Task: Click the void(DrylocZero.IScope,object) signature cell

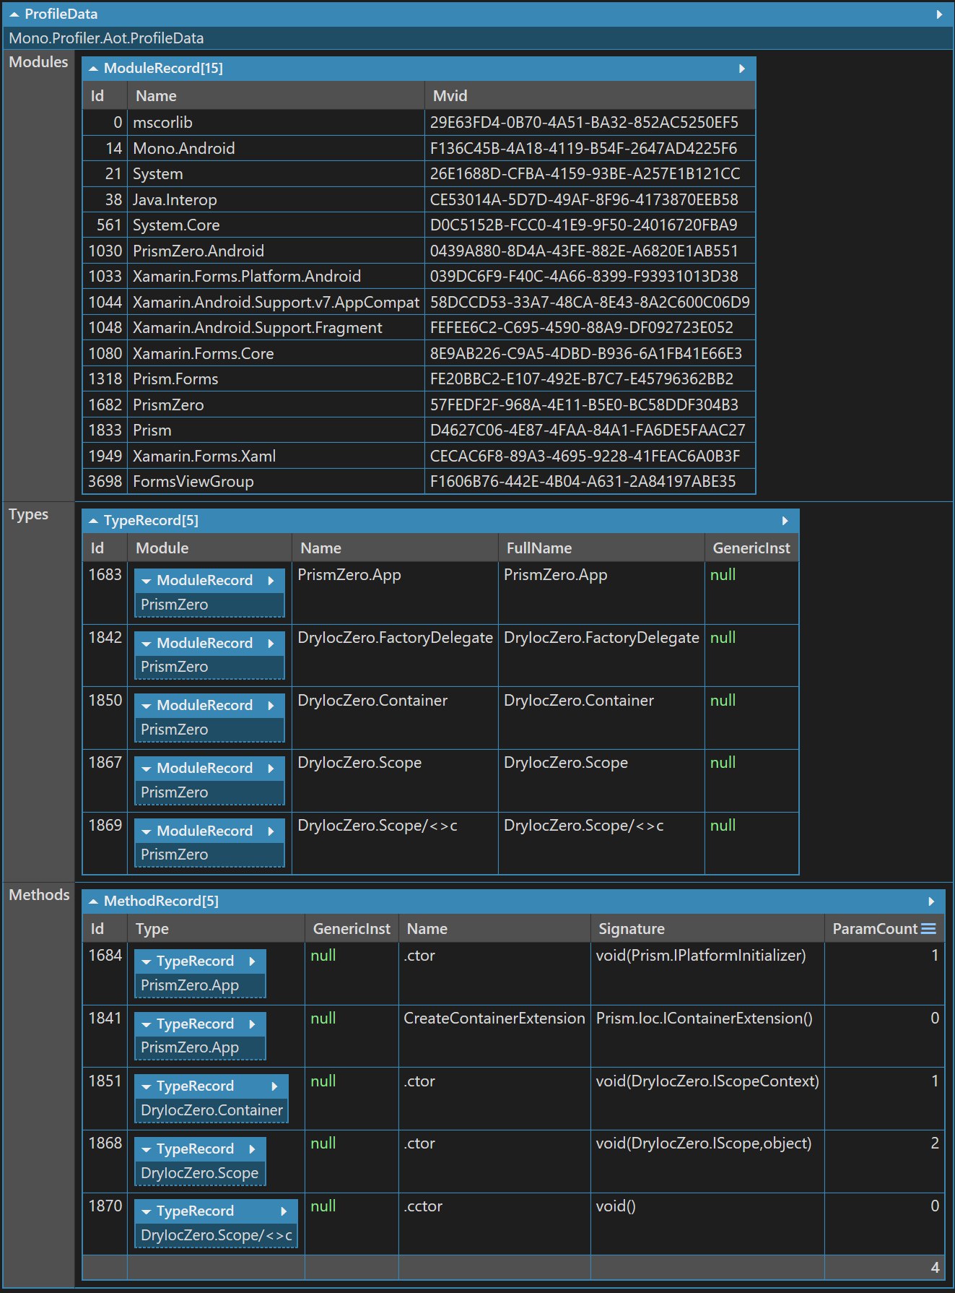Action: pyautogui.click(x=707, y=1162)
